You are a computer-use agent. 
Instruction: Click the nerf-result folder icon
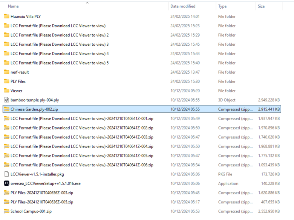(x=6, y=72)
